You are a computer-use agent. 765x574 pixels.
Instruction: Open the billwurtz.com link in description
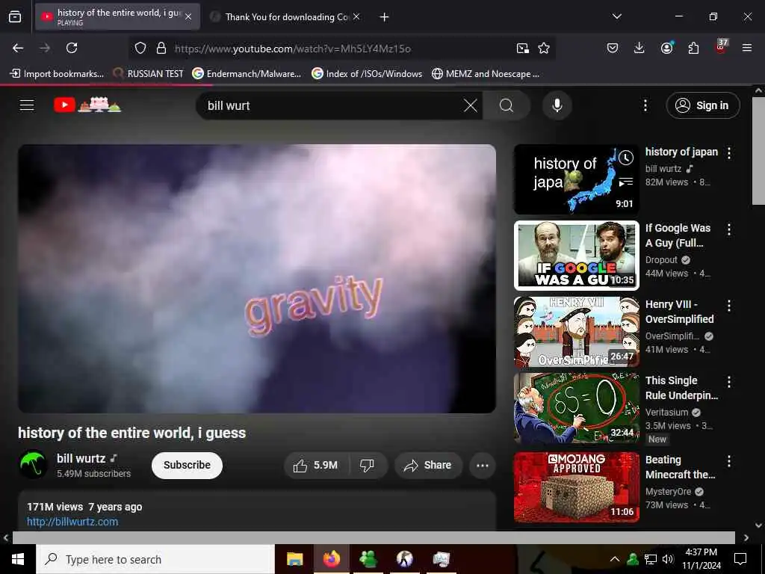pos(72,522)
